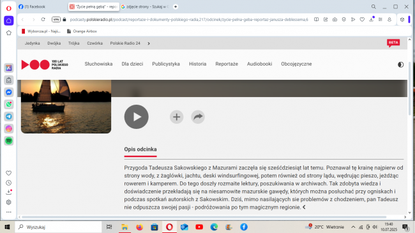Screen dimensions: 415x233
Task: Open Messenger in Opera sidebar
Action: tap(9, 92)
